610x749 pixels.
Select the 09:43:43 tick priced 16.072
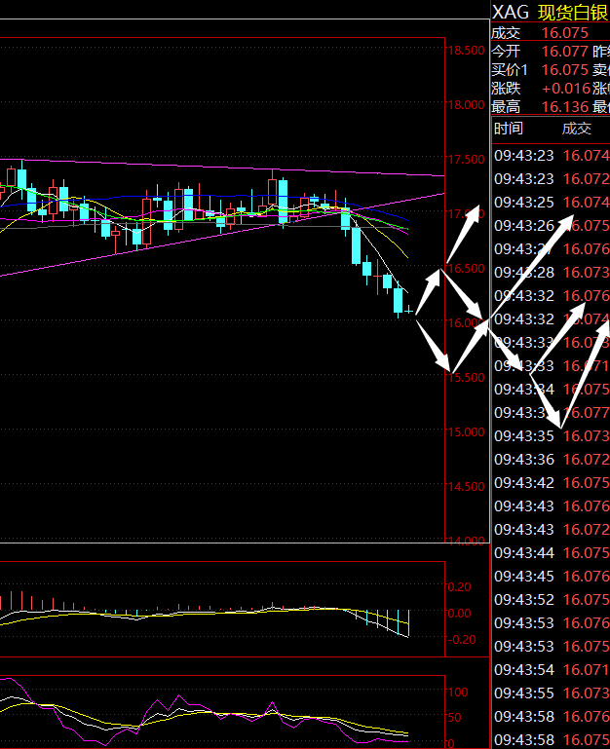pos(552,530)
